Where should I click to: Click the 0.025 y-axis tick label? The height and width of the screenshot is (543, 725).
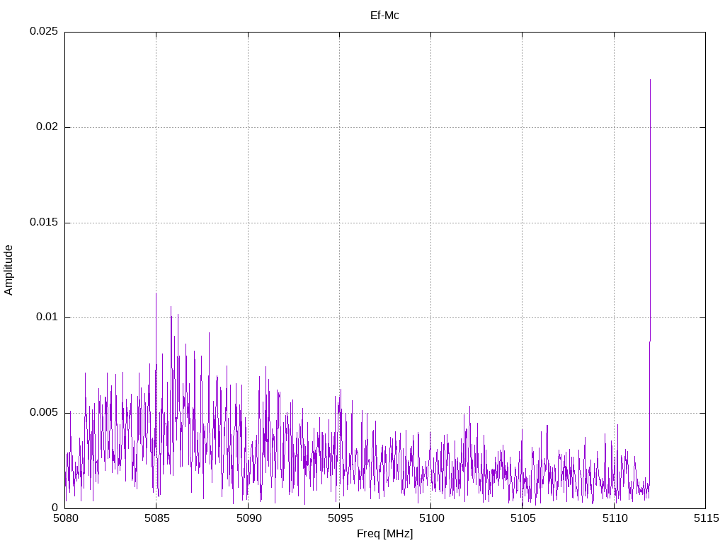point(43,32)
